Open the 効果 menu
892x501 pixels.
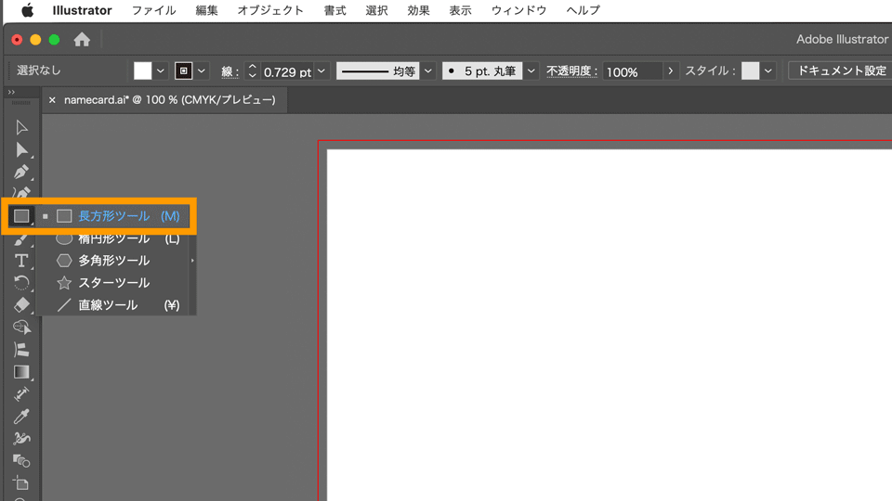419,10
